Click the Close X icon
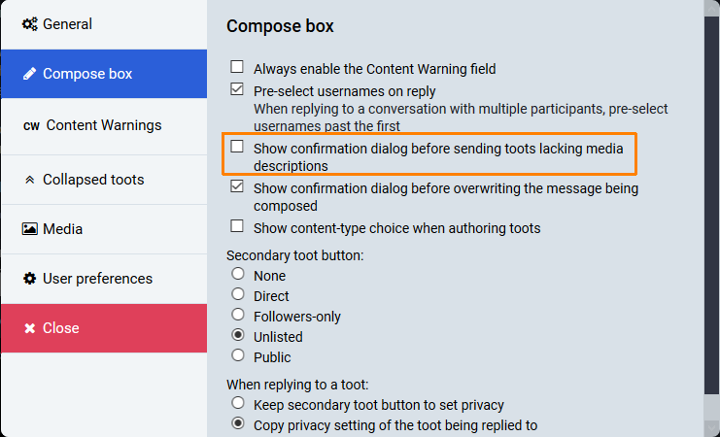The height and width of the screenshot is (437, 720). coord(29,328)
